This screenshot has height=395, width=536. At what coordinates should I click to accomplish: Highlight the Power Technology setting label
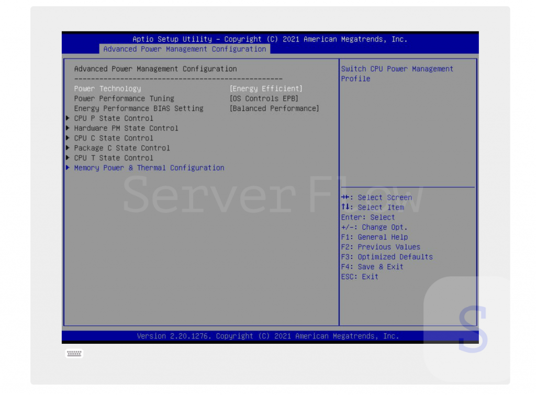pyautogui.click(x=107, y=89)
